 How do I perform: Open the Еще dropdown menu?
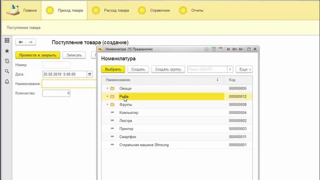(244, 69)
